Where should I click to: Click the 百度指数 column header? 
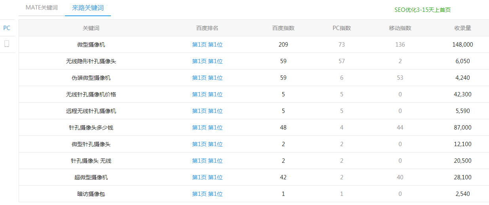pos(283,28)
